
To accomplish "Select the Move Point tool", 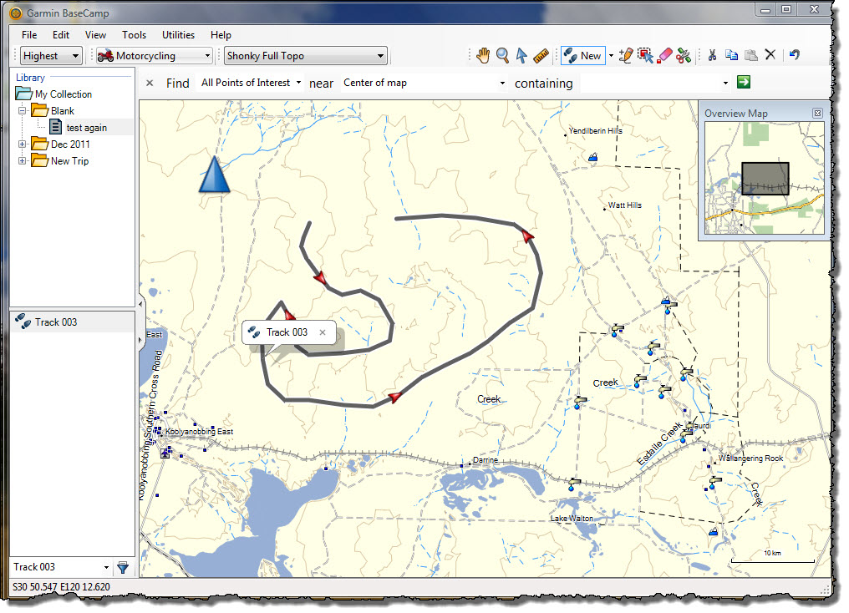I will 645,55.
